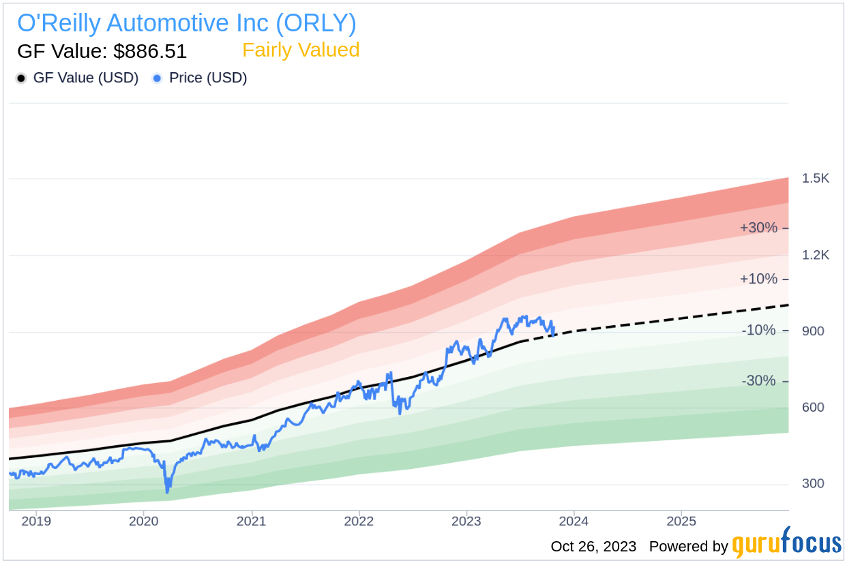The height and width of the screenshot is (563, 847).
Task: Select the 2019 x-axis label
Action: 36,522
